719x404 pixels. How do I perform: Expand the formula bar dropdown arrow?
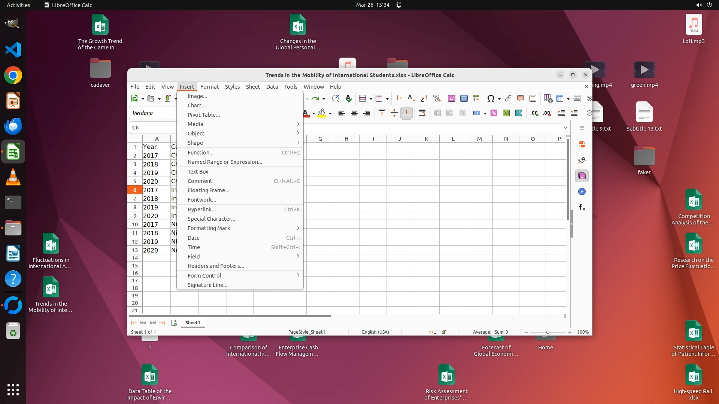[565, 128]
